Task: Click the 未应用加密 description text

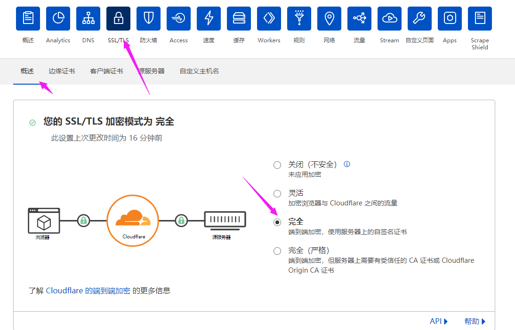Action: [305, 174]
